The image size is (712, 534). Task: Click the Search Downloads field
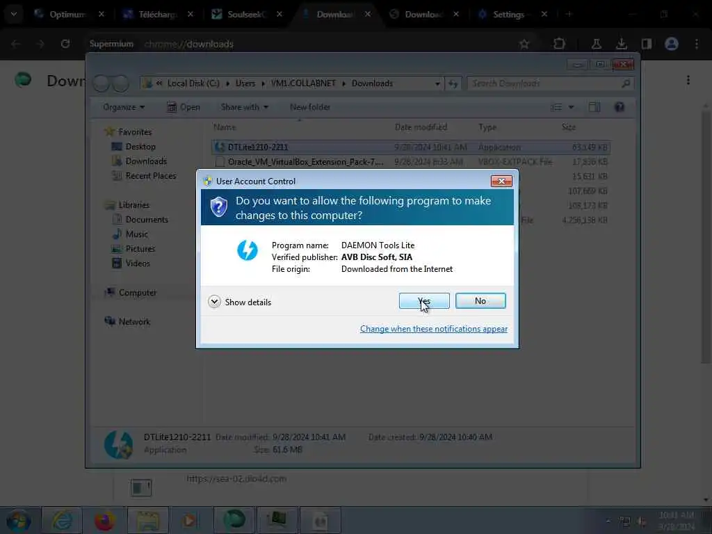550,83
